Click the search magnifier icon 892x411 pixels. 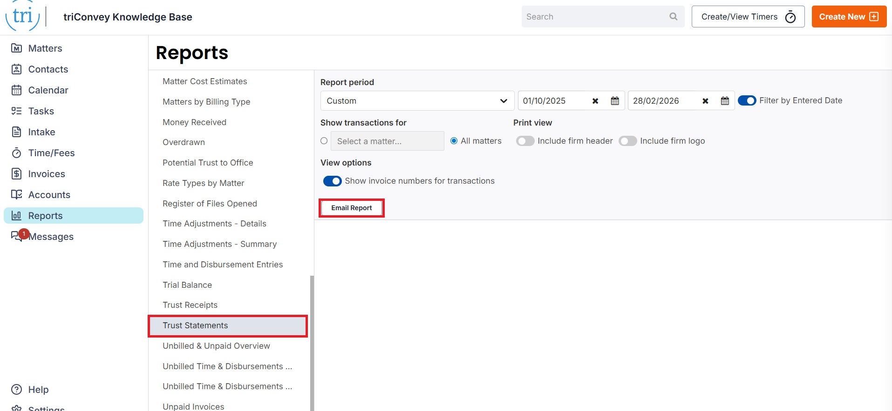click(673, 17)
